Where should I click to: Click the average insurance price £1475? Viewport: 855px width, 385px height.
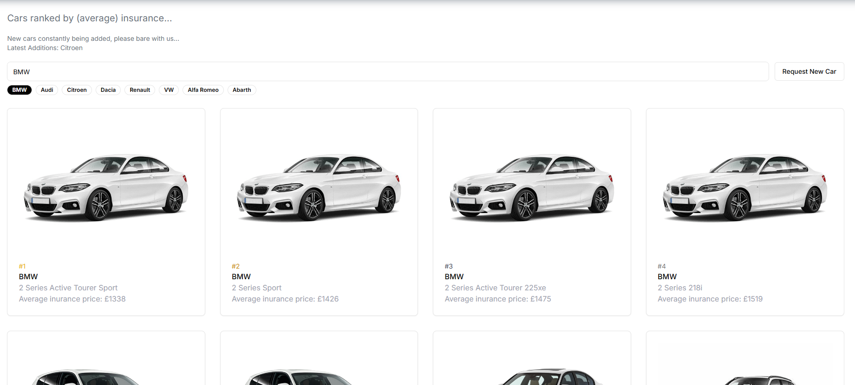498,299
